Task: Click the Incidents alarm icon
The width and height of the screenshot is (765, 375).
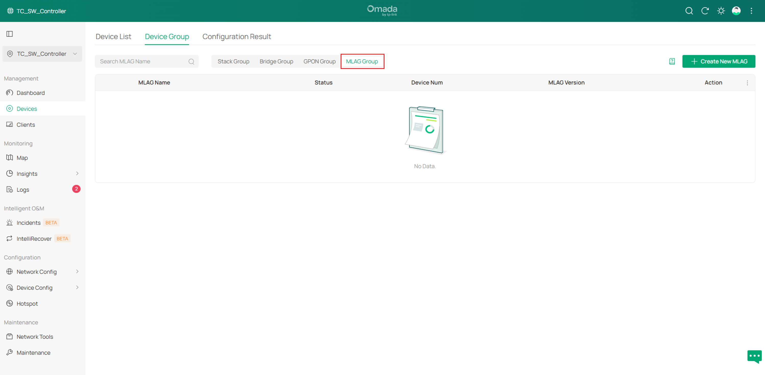Action: [x=9, y=222]
